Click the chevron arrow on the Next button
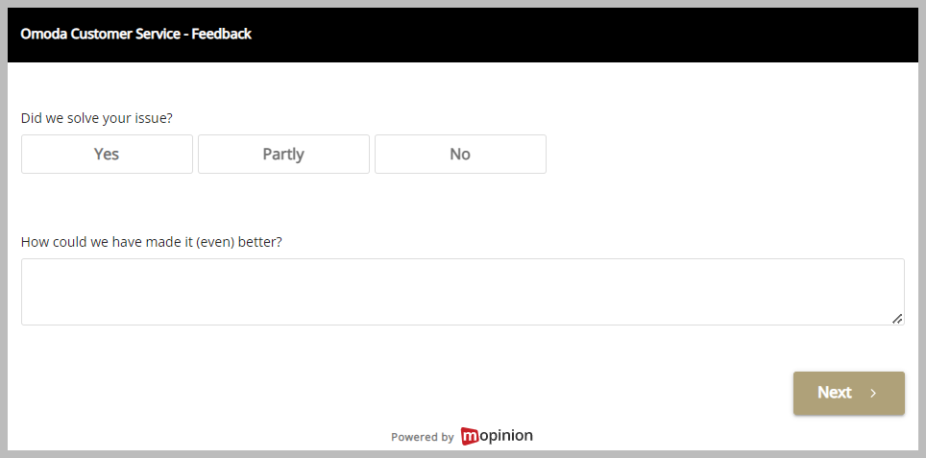Image resolution: width=926 pixels, height=458 pixels. click(873, 393)
